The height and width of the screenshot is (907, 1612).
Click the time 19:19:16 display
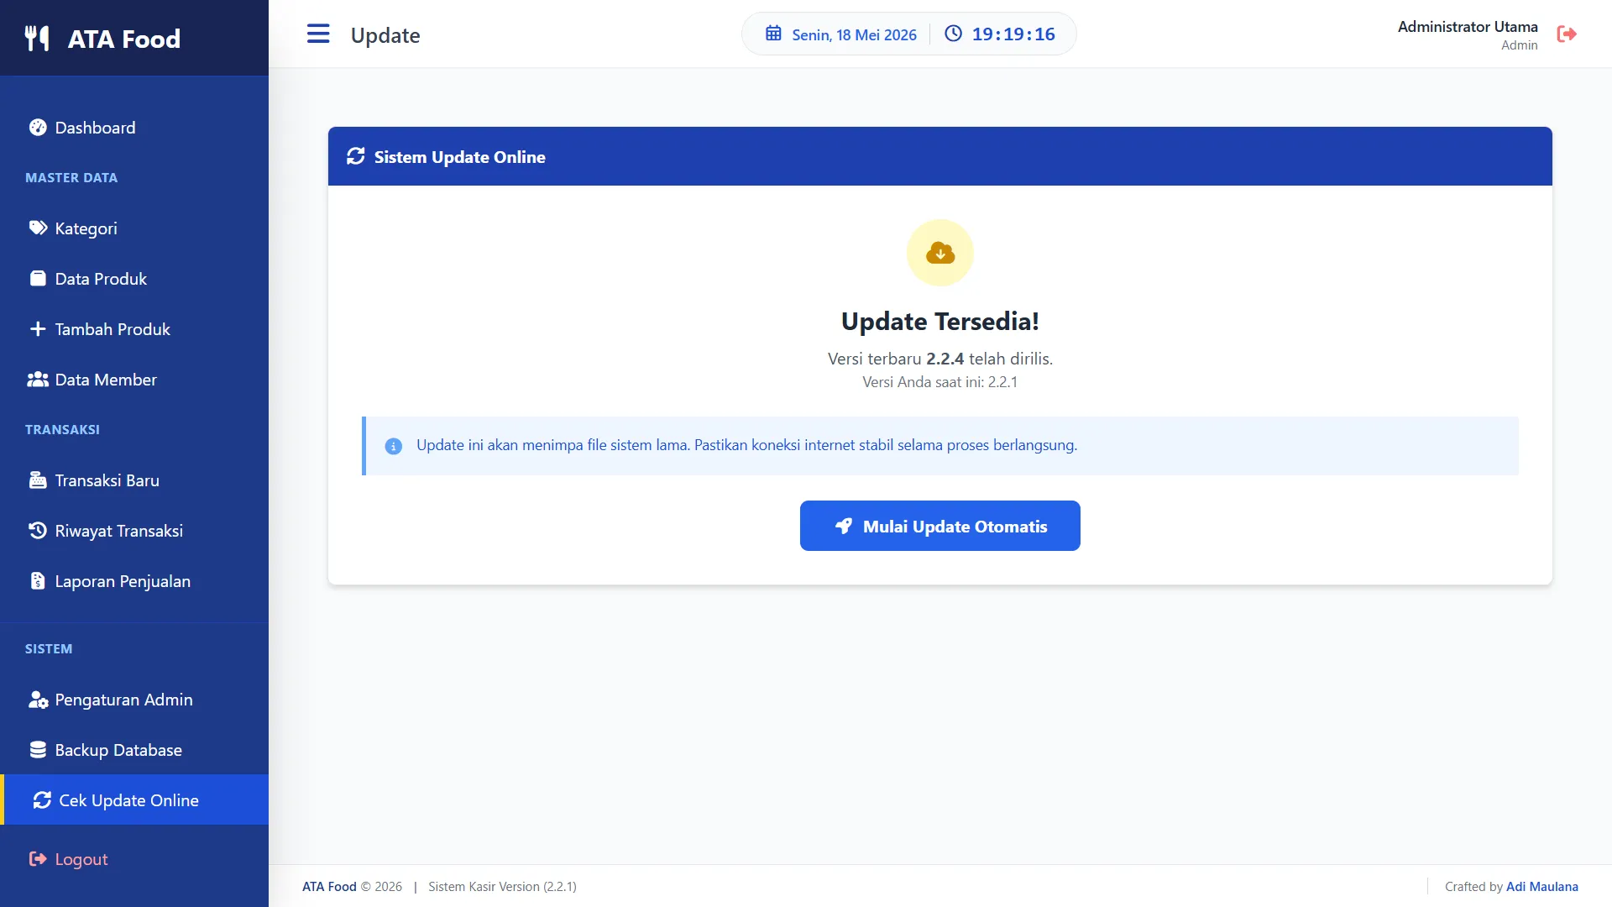point(1013,34)
